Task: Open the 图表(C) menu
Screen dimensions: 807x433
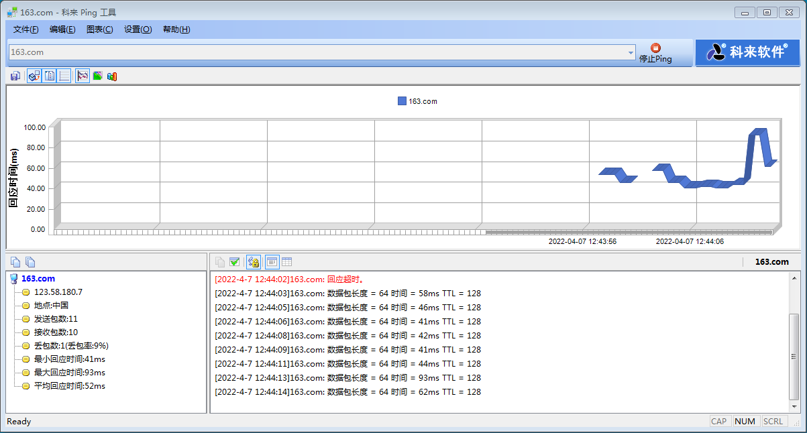Action: (99, 29)
